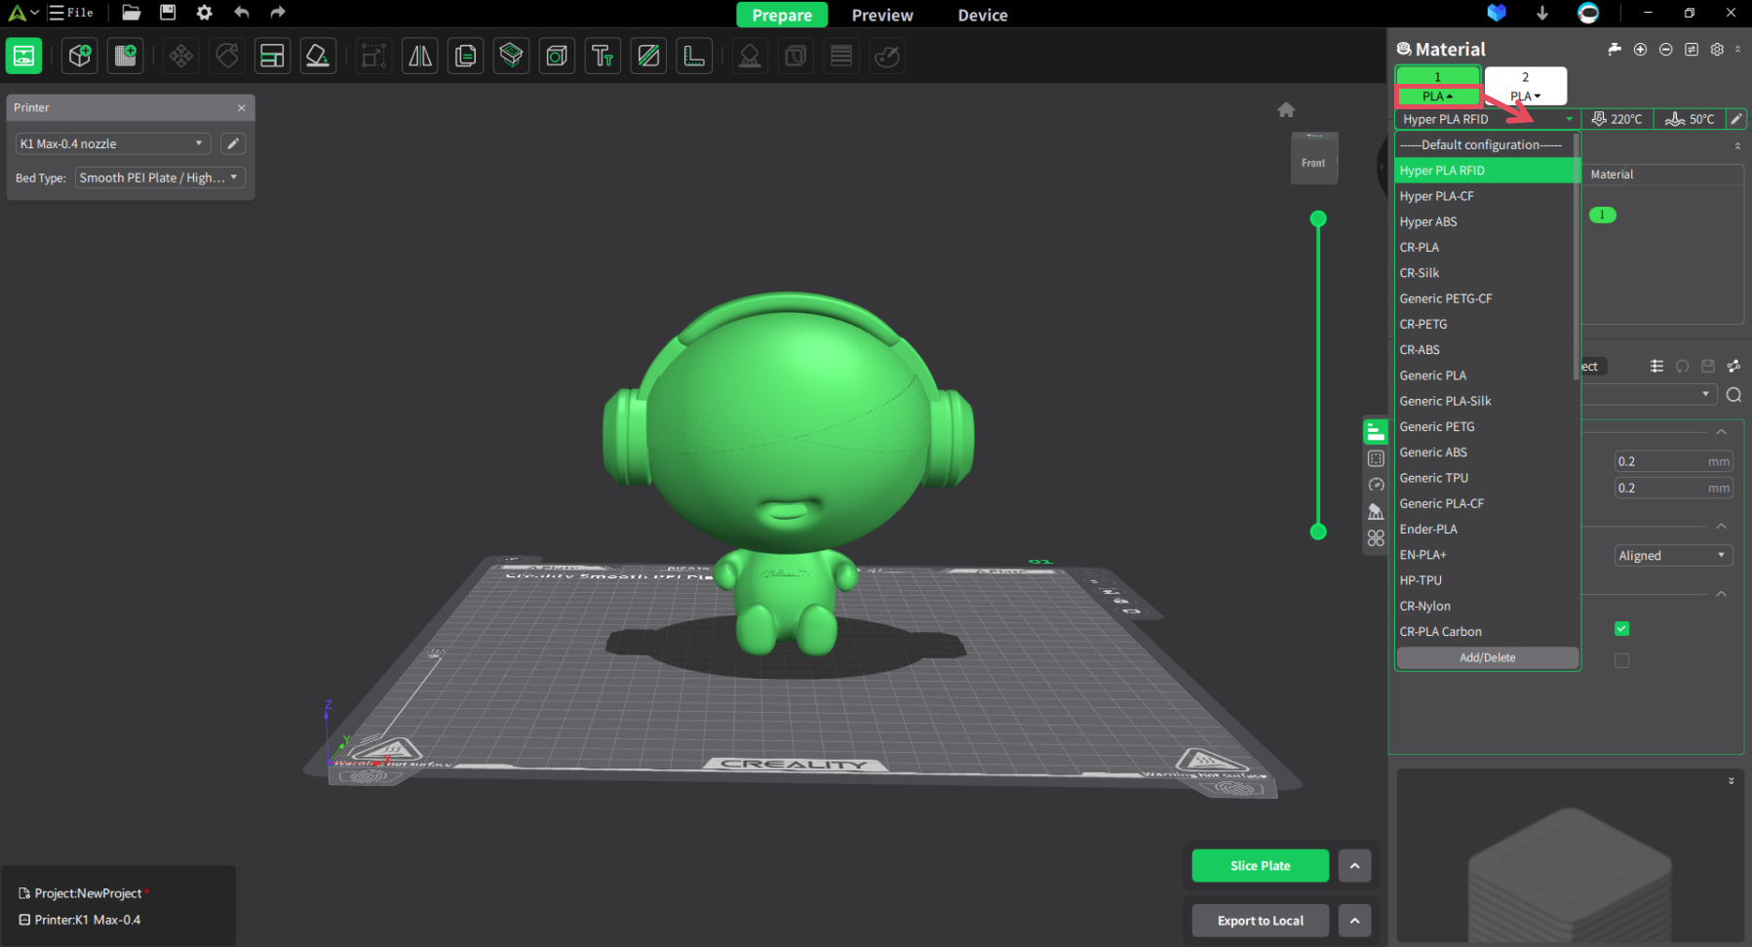The width and height of the screenshot is (1752, 947).
Task: Click the Arrange layout toolbar icon
Action: [x=272, y=56]
